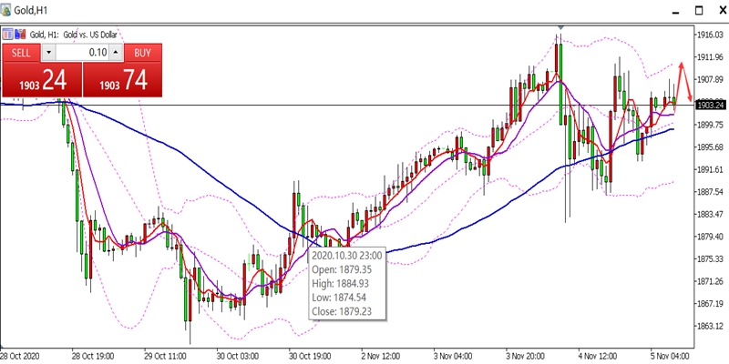Click the sell price 1903 24 tile
The width and height of the screenshot is (729, 364).
click(42, 79)
